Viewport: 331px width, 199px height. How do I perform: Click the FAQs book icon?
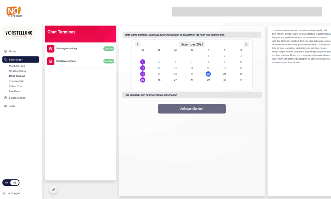5,106
